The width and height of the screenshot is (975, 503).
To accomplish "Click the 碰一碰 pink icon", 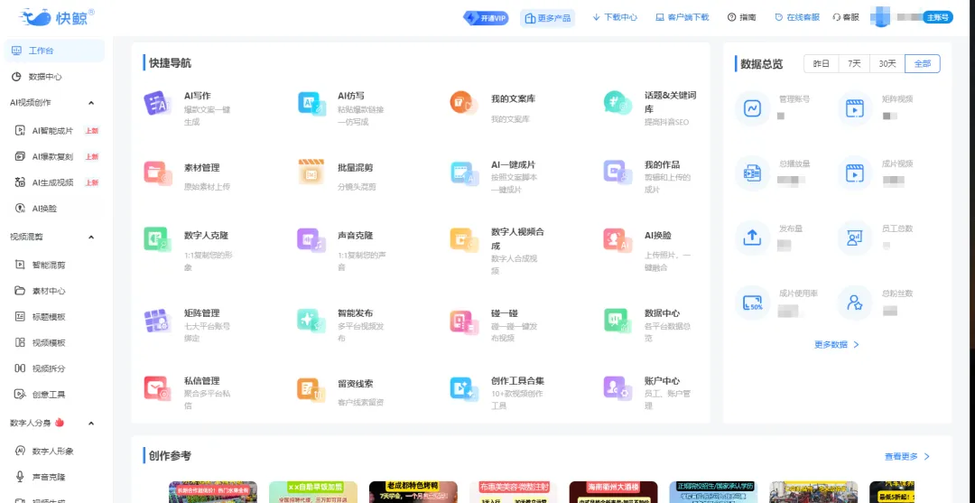I will [465, 321].
